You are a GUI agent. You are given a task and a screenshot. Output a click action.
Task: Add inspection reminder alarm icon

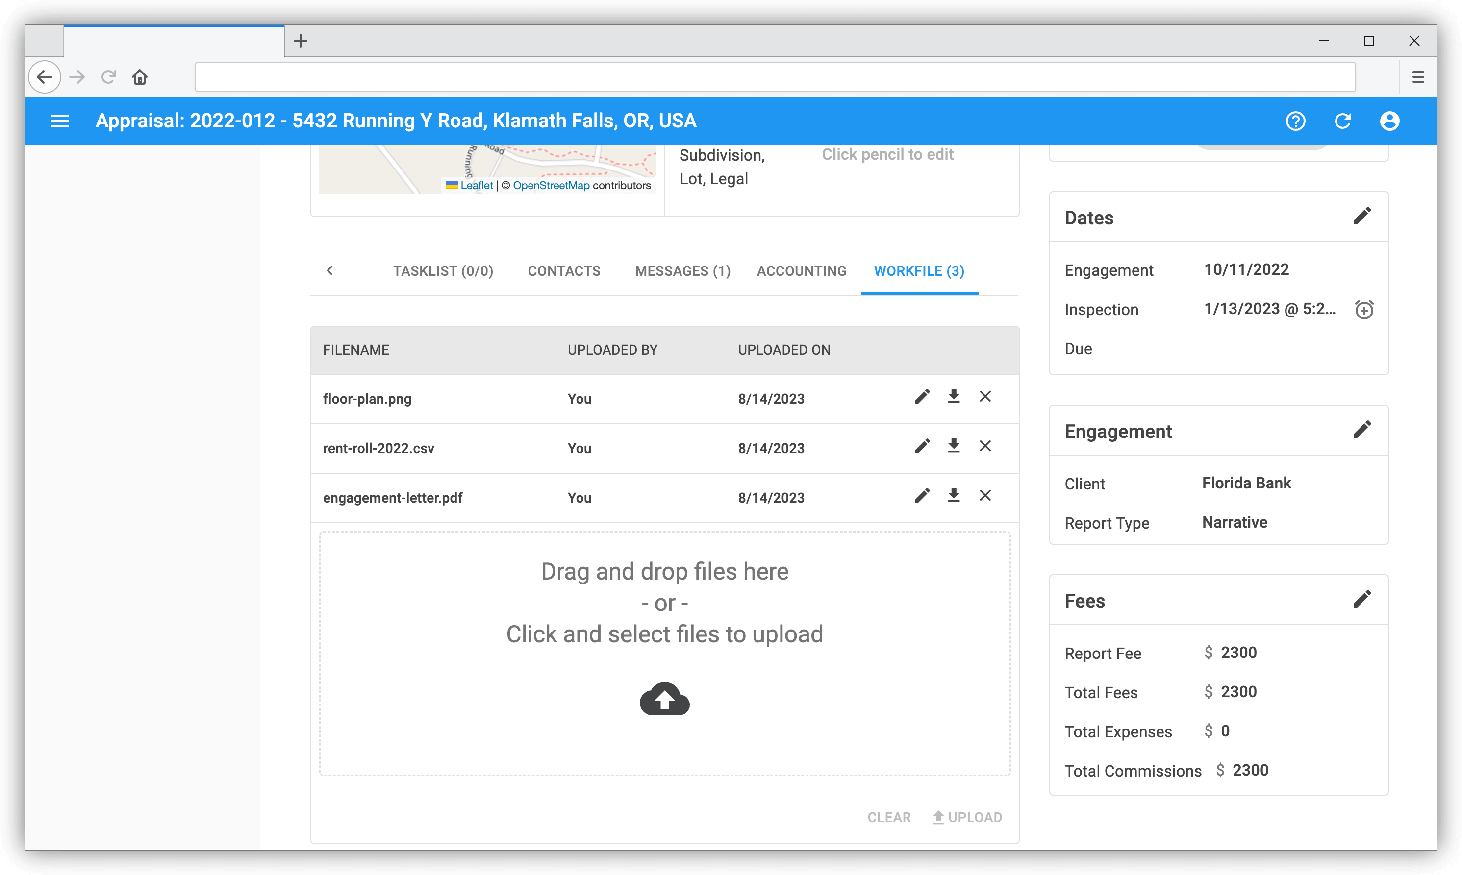(1363, 310)
